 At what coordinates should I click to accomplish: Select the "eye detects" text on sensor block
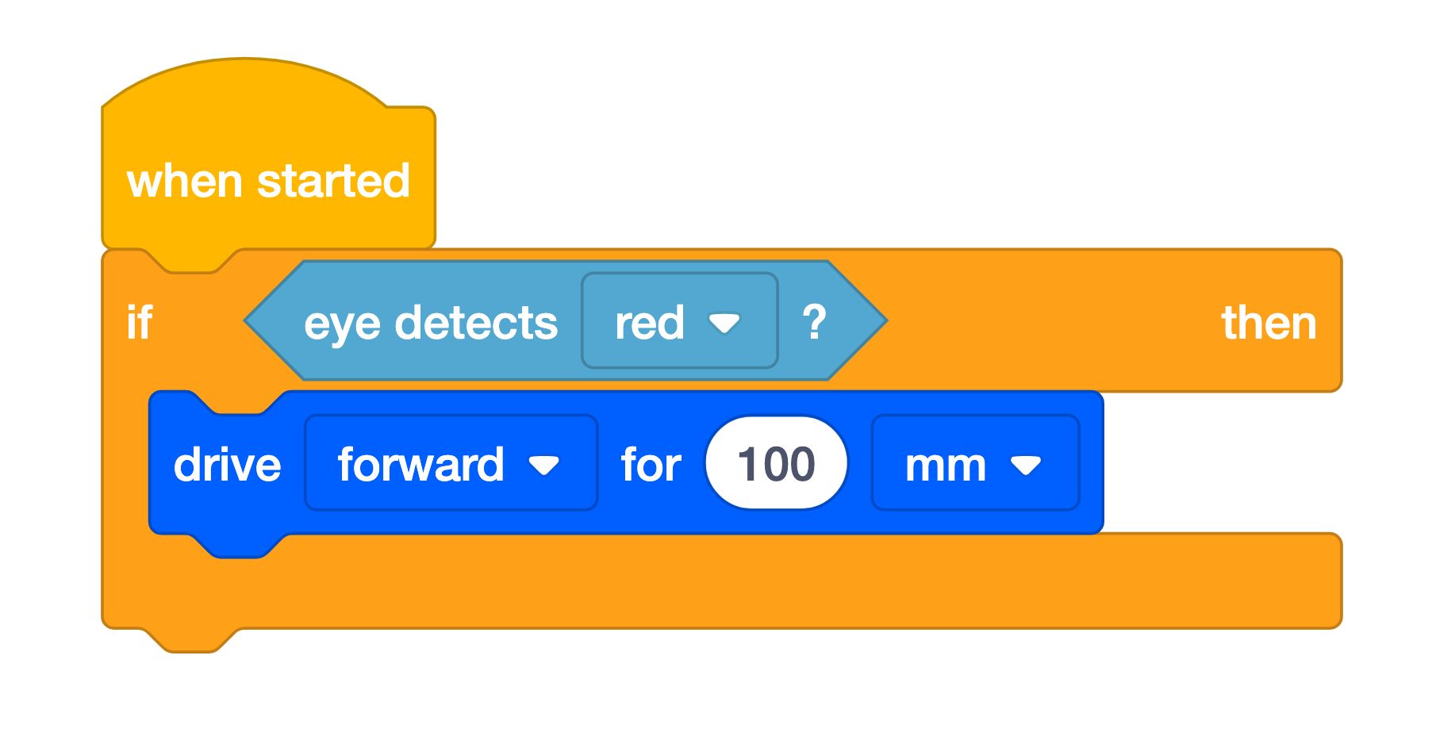click(x=431, y=323)
